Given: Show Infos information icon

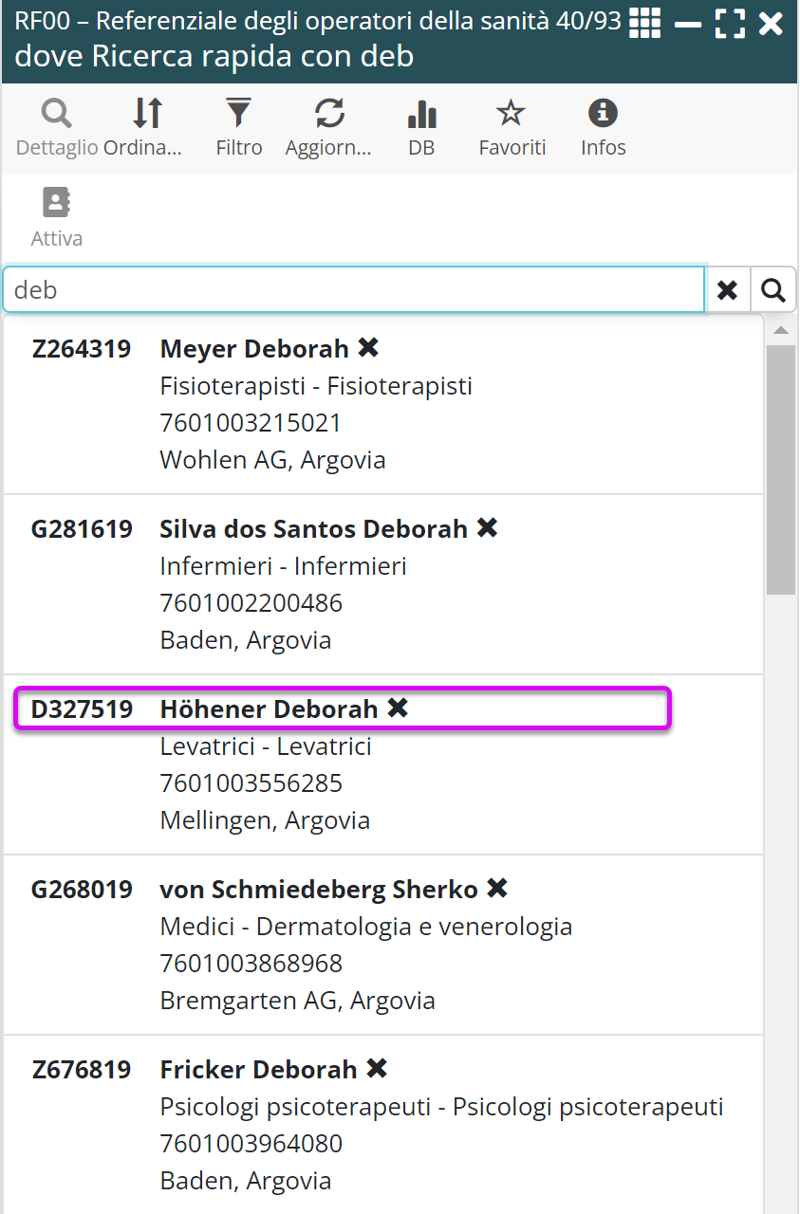Looking at the screenshot, I should point(603,115).
